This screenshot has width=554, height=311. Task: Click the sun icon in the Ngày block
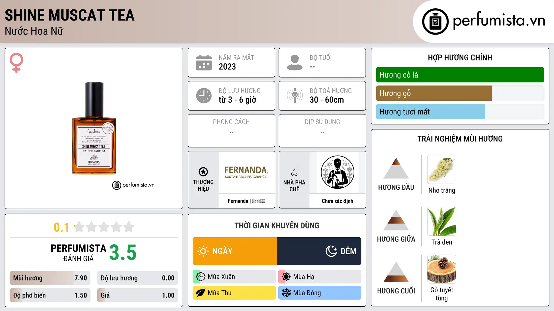point(203,251)
